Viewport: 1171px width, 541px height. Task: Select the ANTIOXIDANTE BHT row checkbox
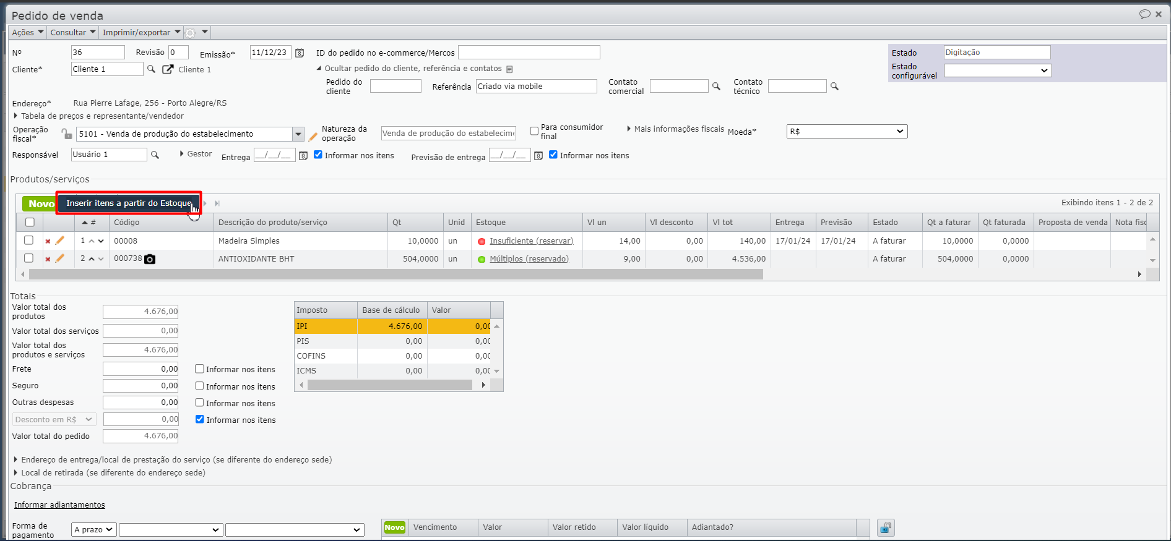[x=28, y=258]
